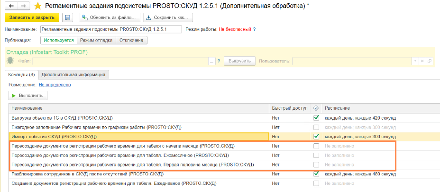Sort by the Наименование column header

(139, 108)
